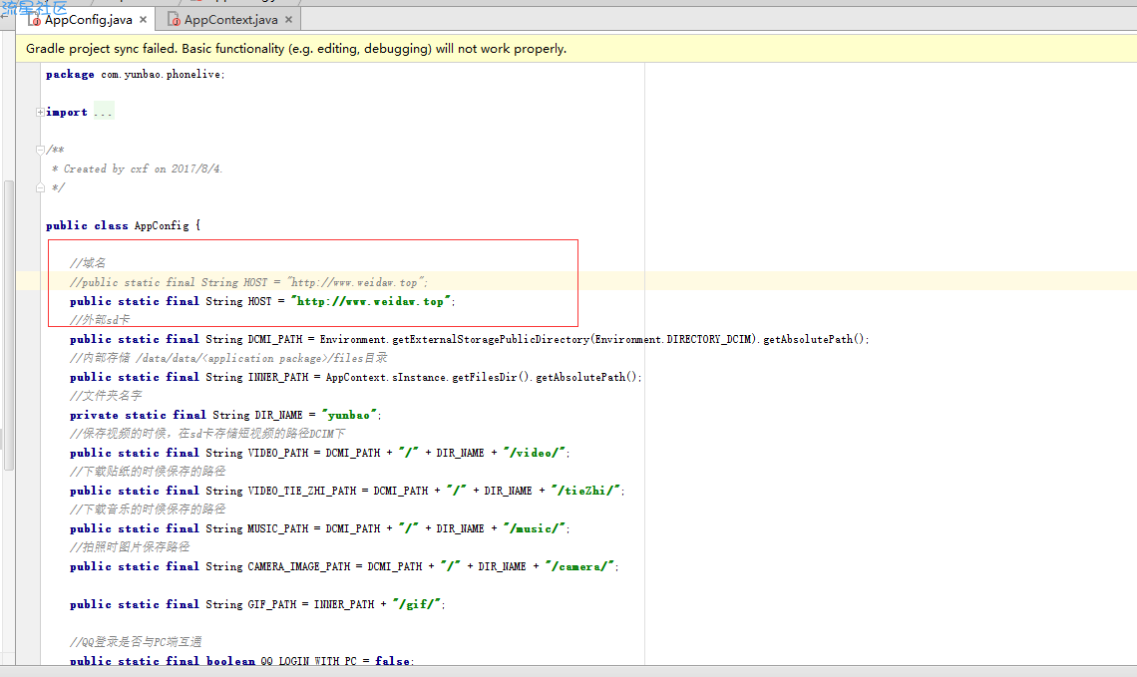The height and width of the screenshot is (677, 1137).
Task: Click the HOST string "http://www.weidaw.top"
Action: point(371,301)
